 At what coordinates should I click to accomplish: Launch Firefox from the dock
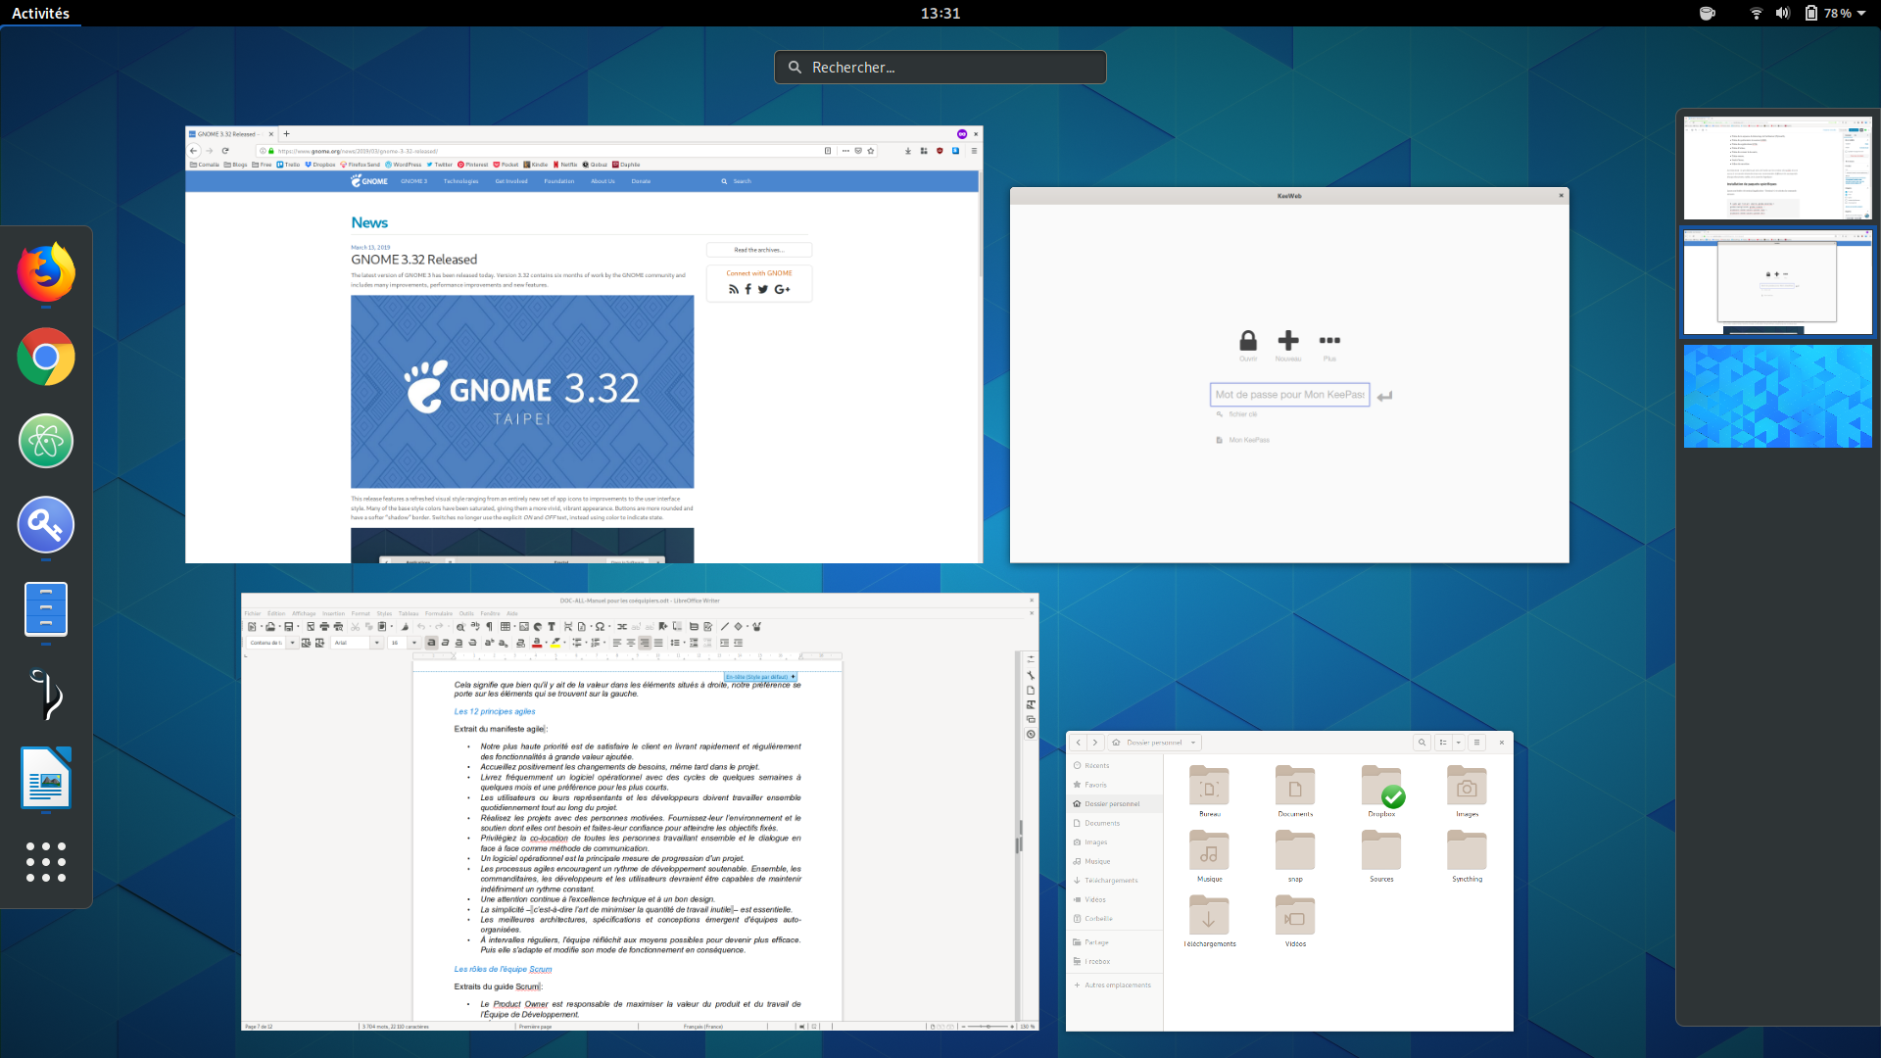point(46,272)
